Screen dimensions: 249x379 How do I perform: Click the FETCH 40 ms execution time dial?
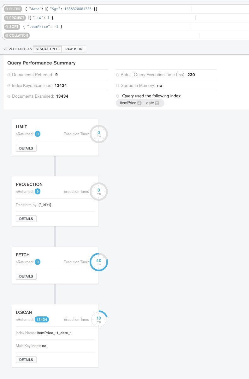coord(99,262)
